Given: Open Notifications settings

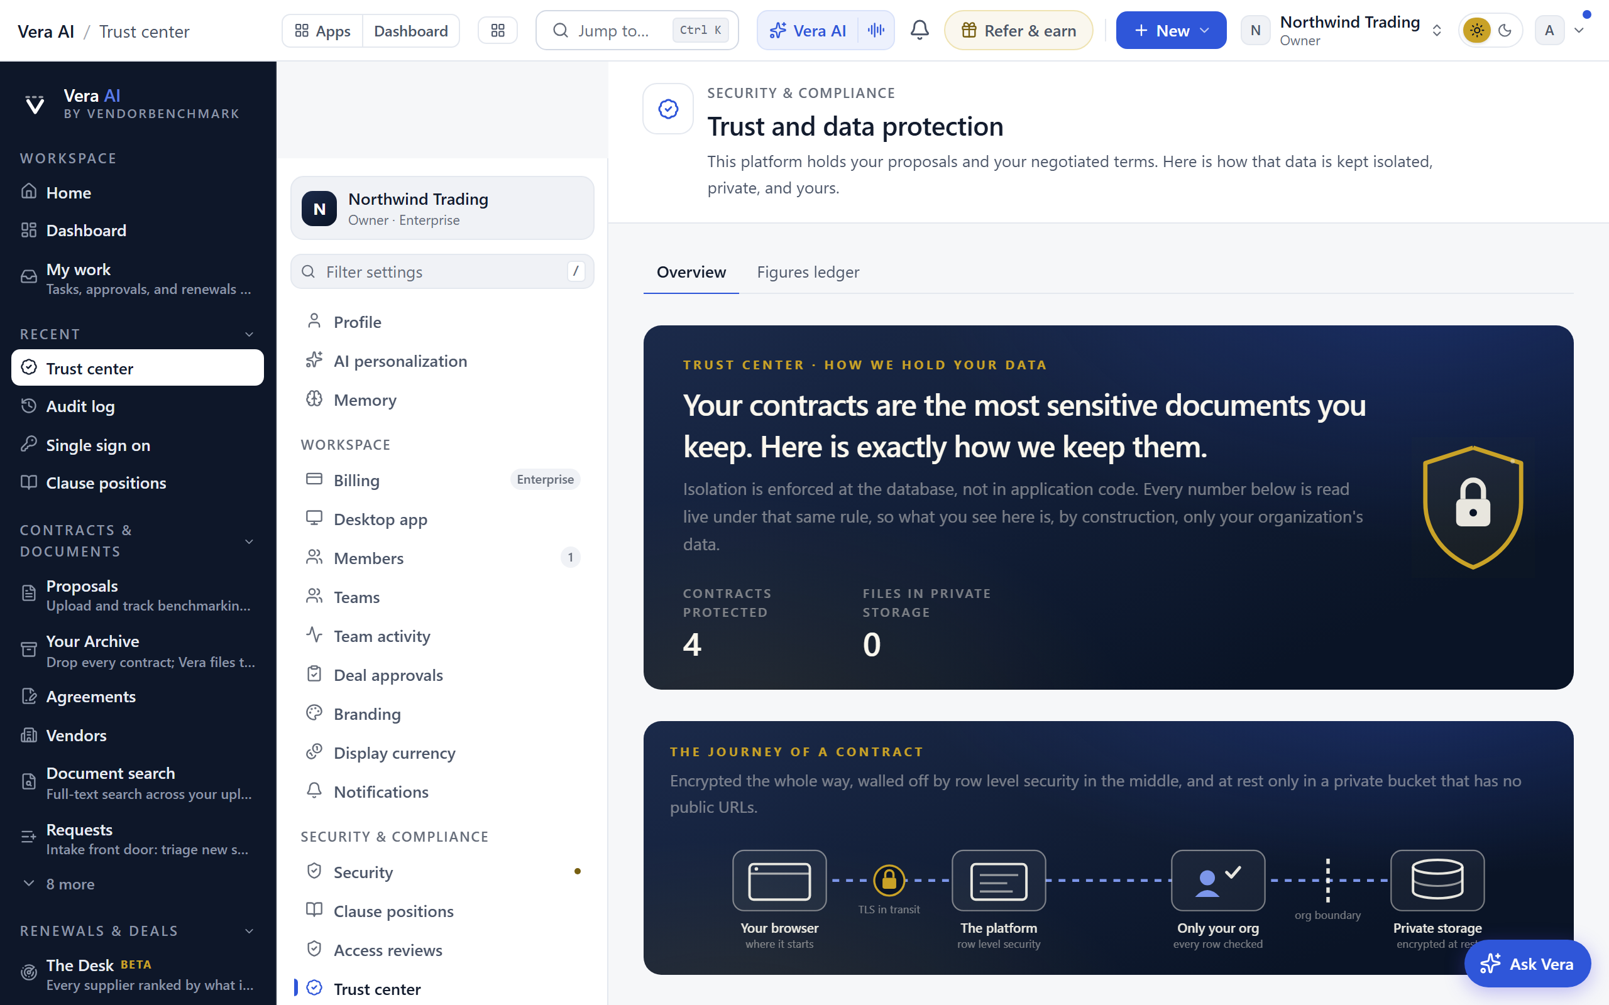Looking at the screenshot, I should tap(442, 791).
